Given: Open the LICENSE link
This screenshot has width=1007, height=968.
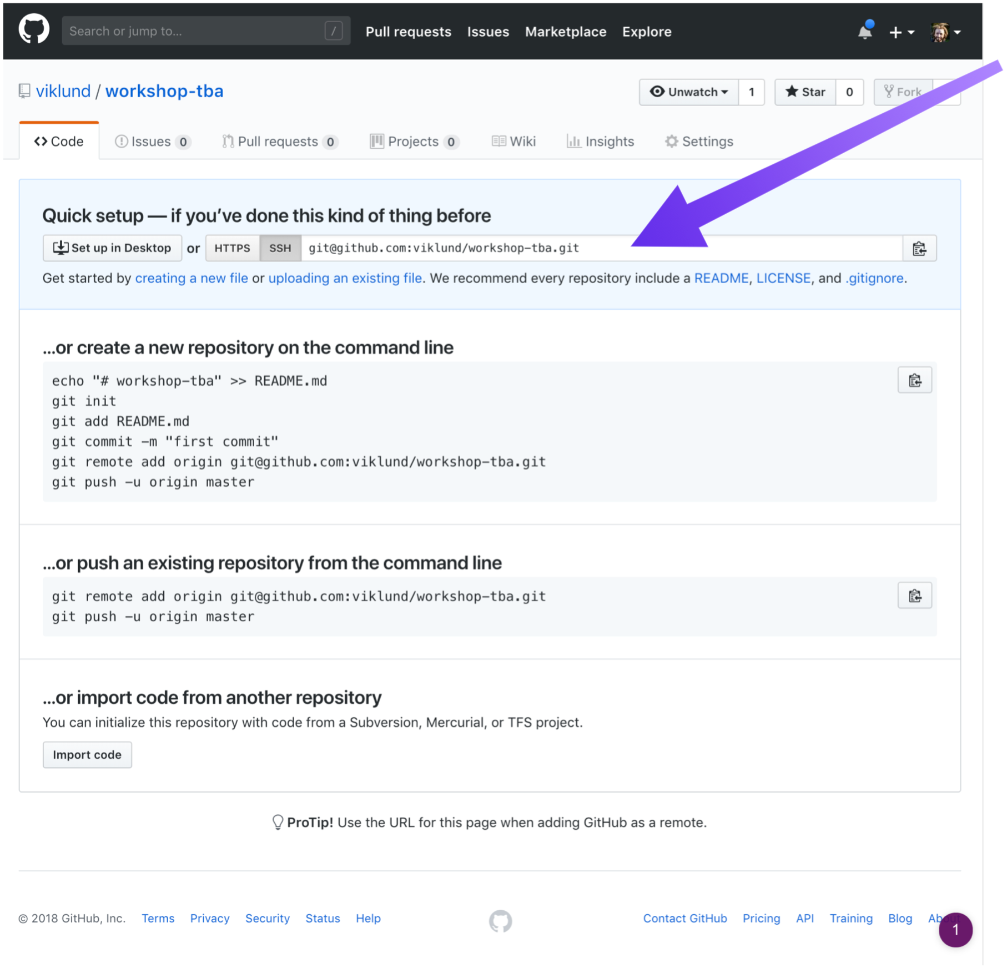Looking at the screenshot, I should pos(783,278).
